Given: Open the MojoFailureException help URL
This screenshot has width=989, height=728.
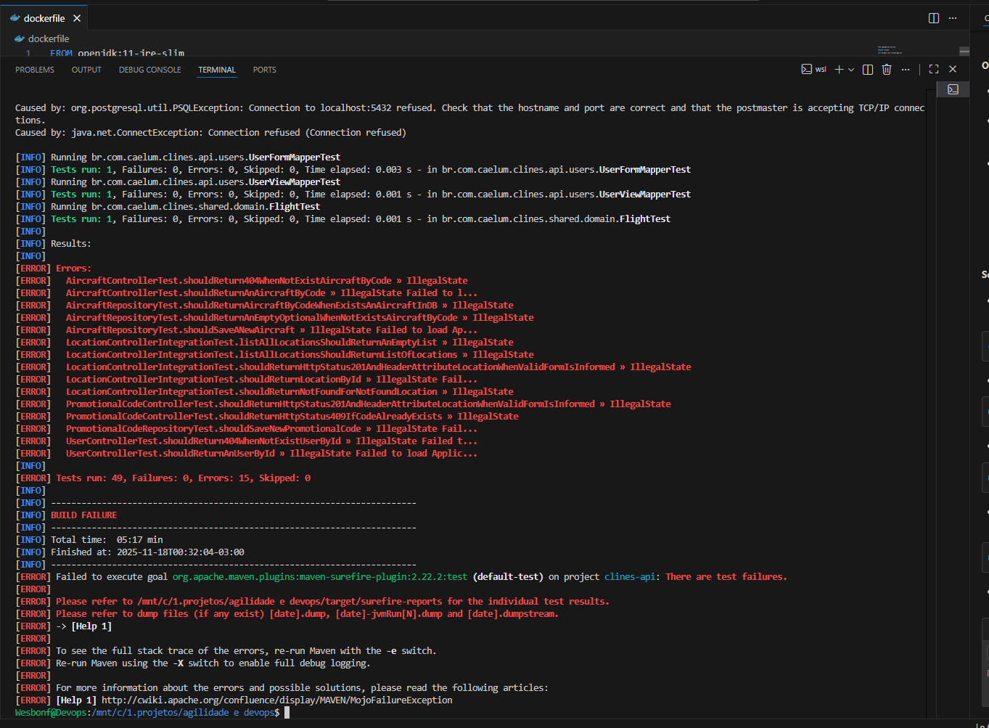Looking at the screenshot, I should pyautogui.click(x=276, y=700).
